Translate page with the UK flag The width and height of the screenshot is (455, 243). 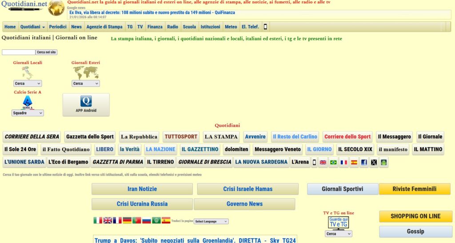pos(108,220)
